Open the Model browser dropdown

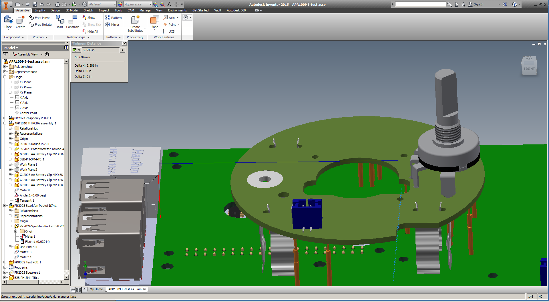pos(11,48)
